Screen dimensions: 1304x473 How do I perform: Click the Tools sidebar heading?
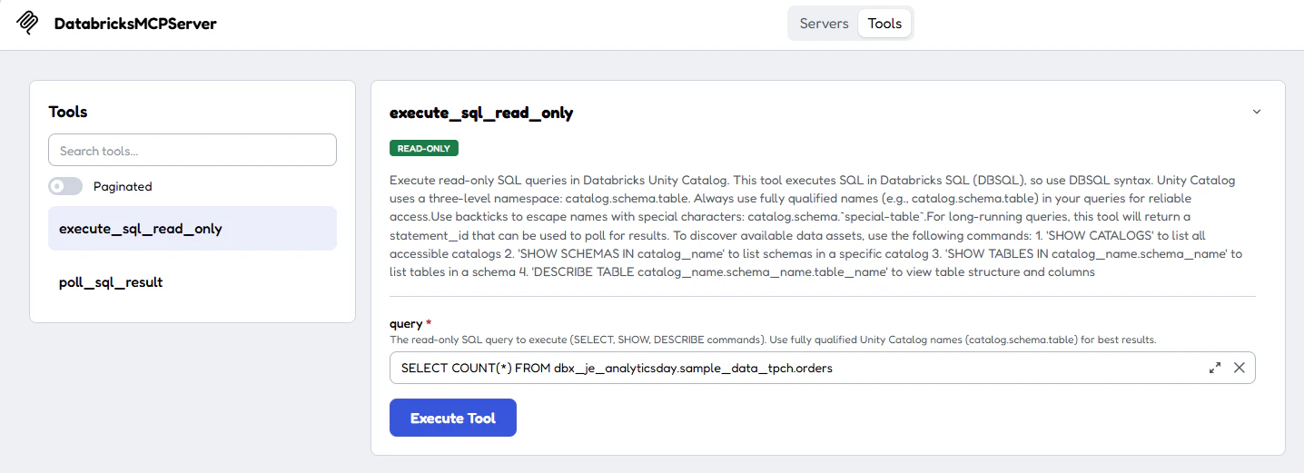pos(68,112)
